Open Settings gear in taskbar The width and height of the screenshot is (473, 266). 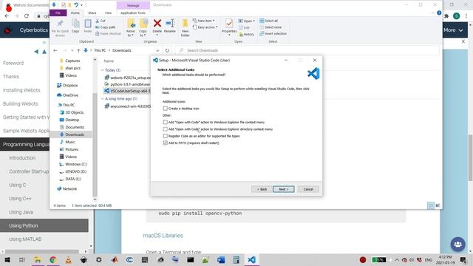coord(99,259)
